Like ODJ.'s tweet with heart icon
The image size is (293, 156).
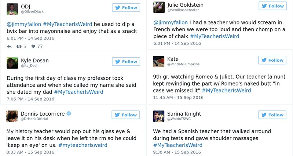click(x=33, y=46)
